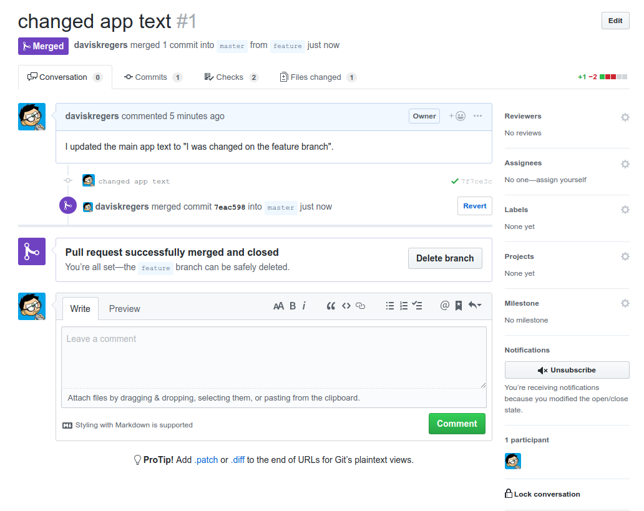The height and width of the screenshot is (511, 644).
Task: Toggle notifications with the Unsubscribe button
Action: point(567,370)
